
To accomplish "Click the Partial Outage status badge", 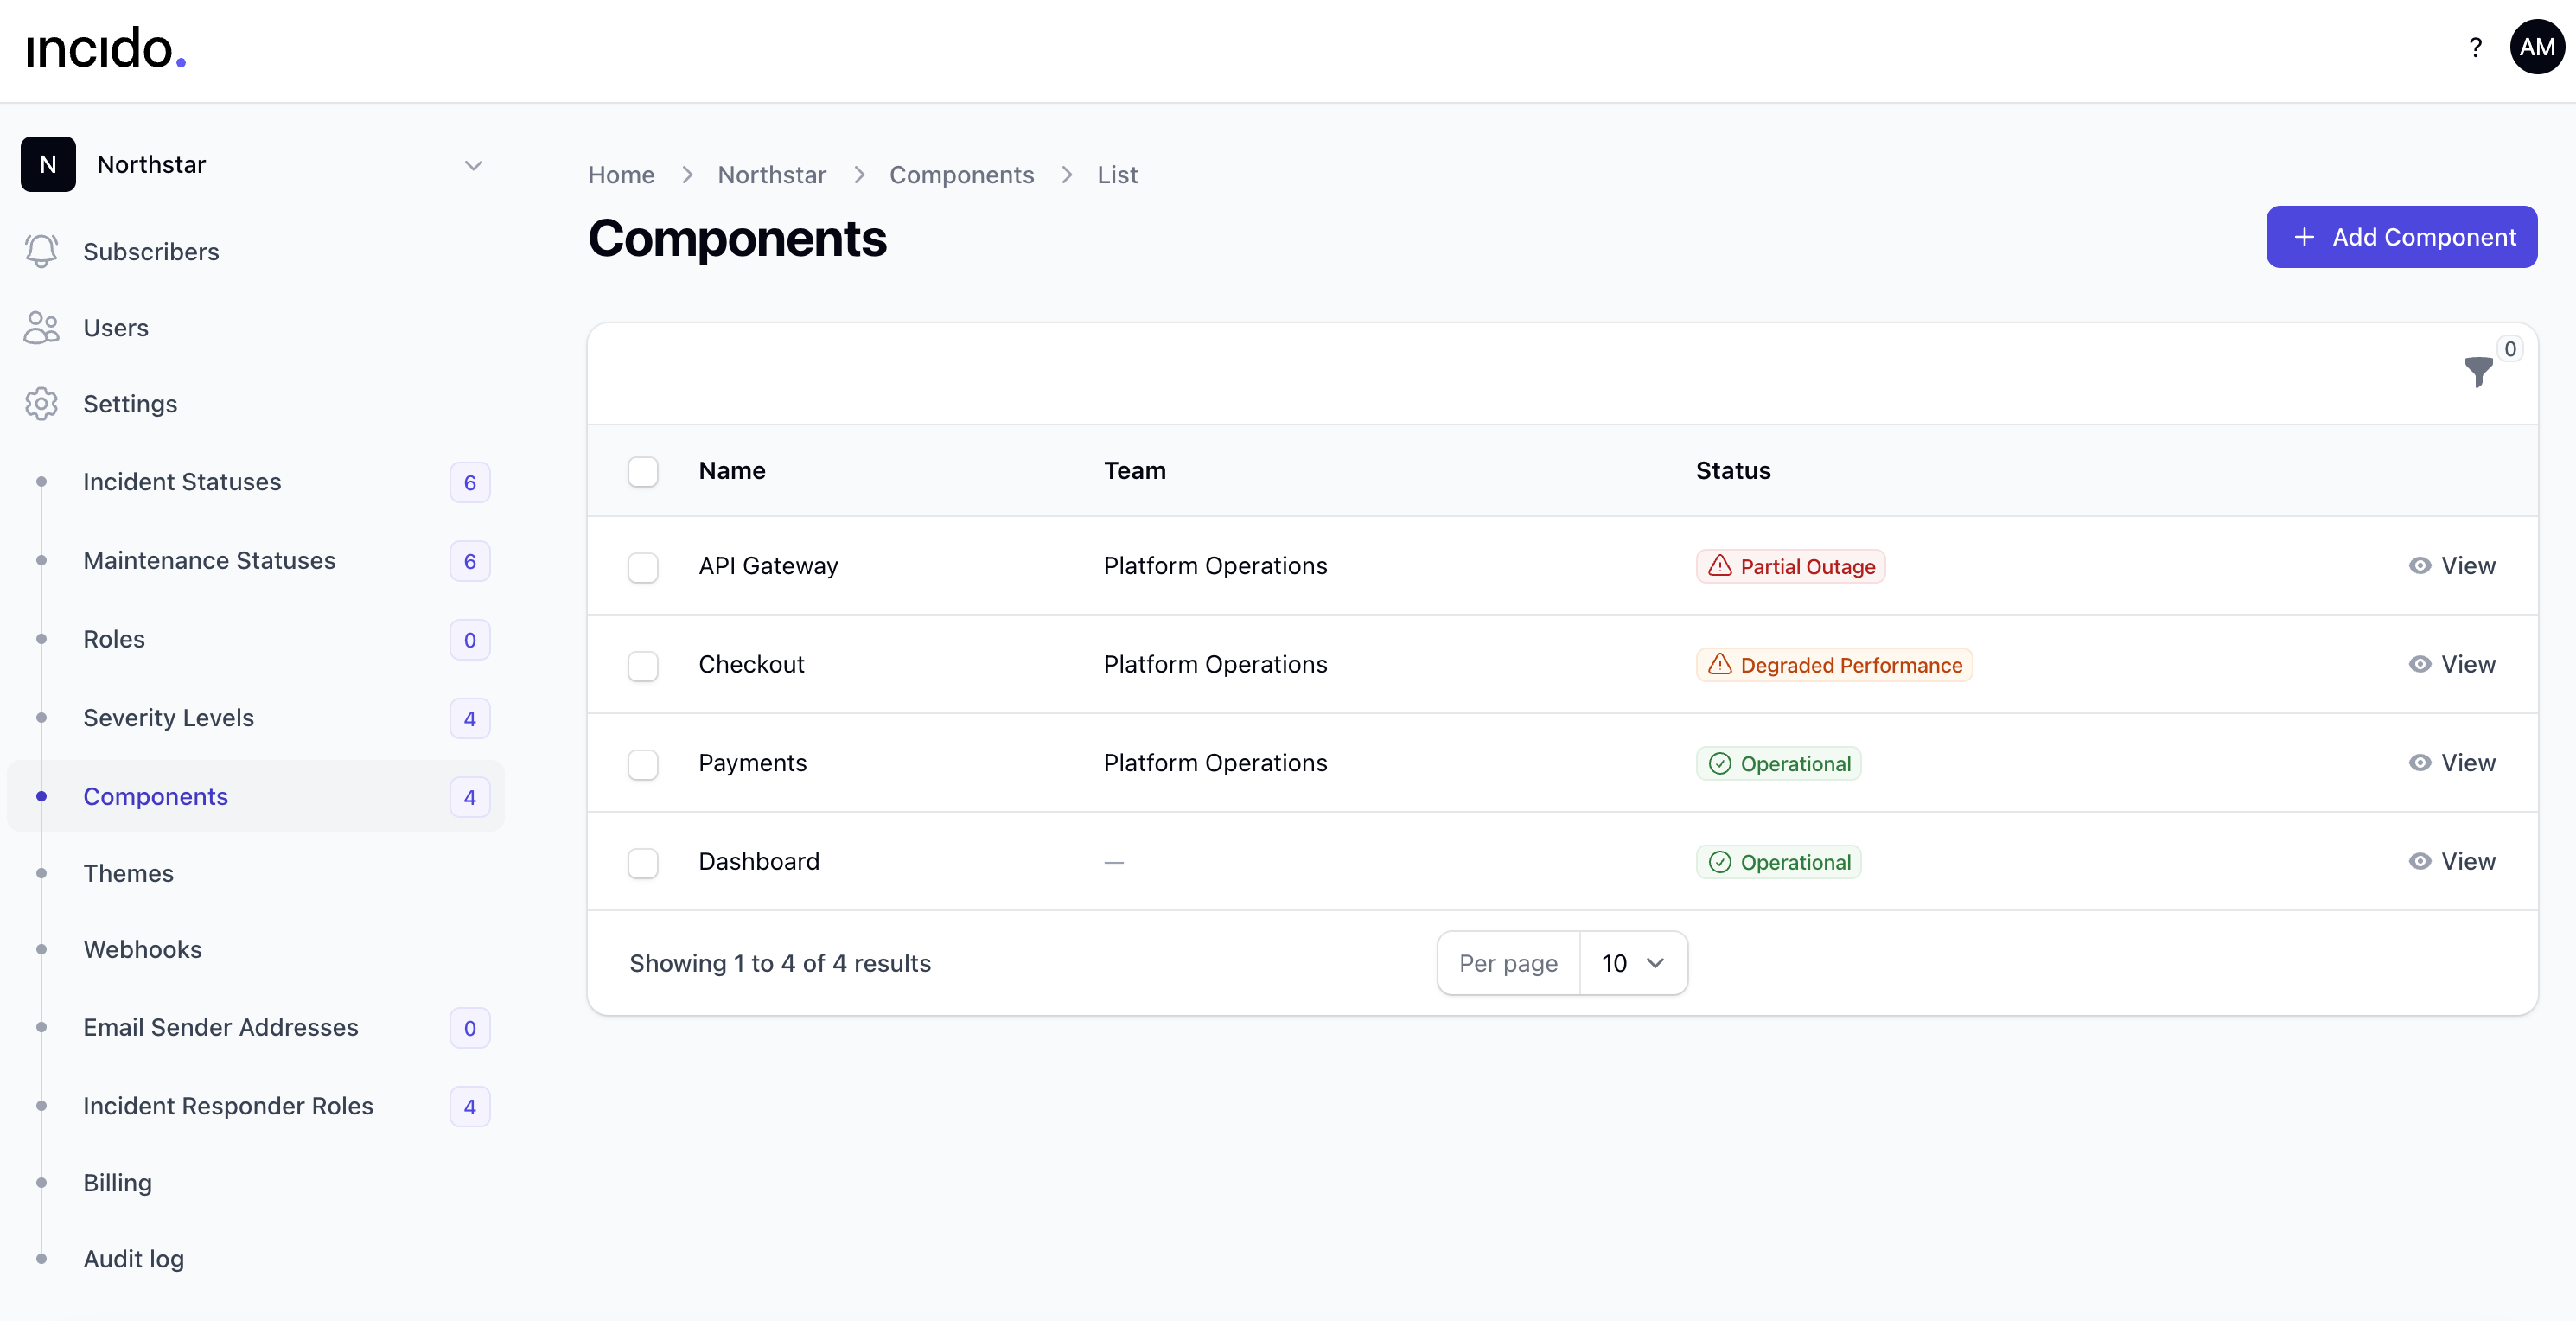I will coord(1790,566).
